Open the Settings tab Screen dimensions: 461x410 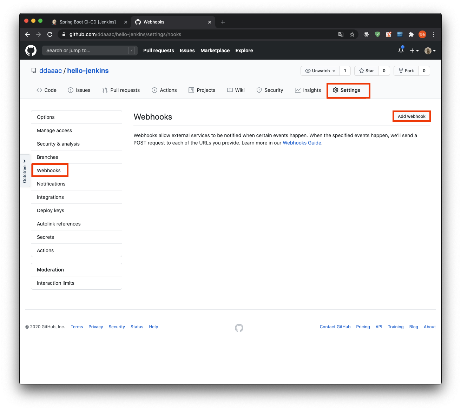(347, 90)
